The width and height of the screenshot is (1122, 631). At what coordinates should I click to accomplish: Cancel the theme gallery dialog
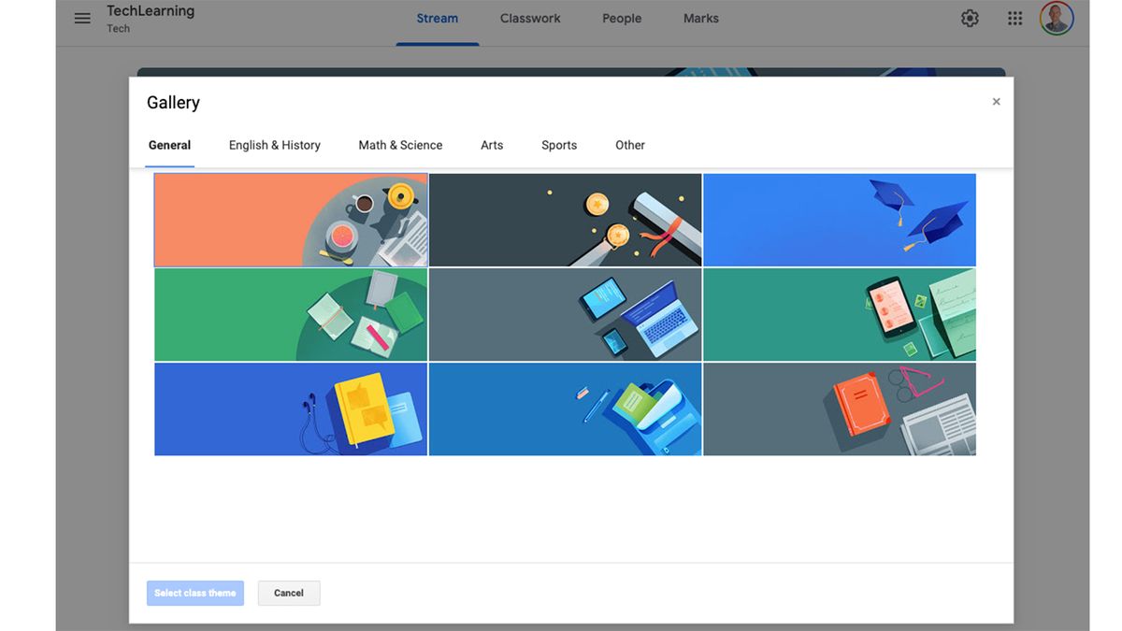tap(289, 593)
